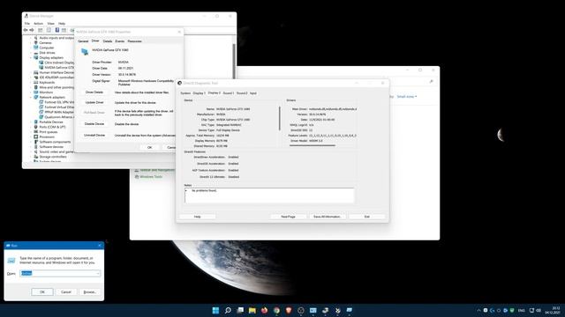
Task: Click the blue Help icon in Device Manager toolbar
Action: pyautogui.click(x=56, y=30)
